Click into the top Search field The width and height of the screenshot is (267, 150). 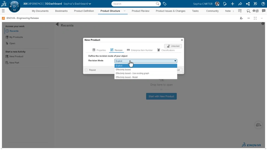(134, 4)
